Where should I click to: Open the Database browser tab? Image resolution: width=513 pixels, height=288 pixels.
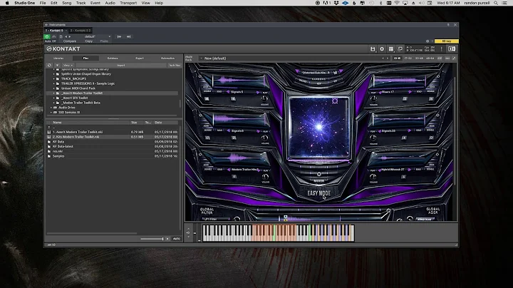tap(113, 58)
